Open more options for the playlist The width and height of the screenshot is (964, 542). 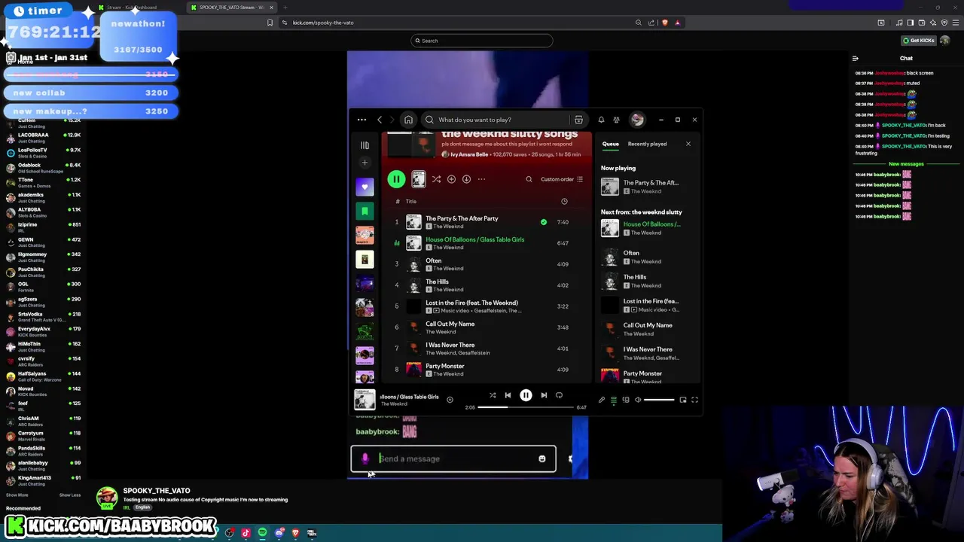(481, 179)
